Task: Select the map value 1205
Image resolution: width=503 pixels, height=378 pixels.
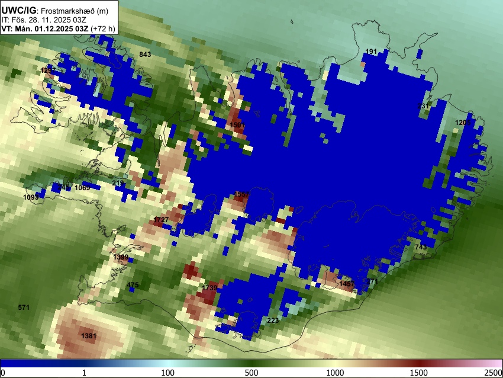Action: 463,123
